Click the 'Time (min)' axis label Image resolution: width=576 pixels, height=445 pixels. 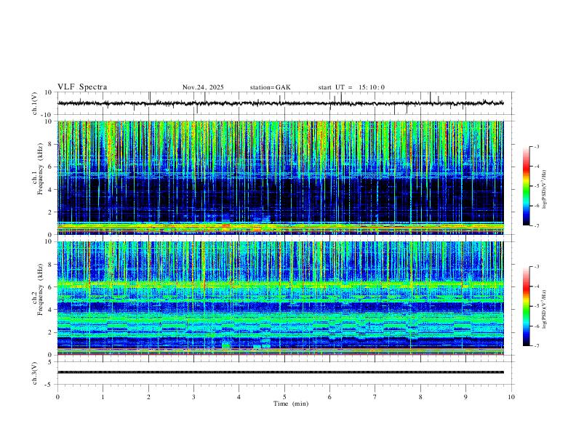pyautogui.click(x=291, y=404)
